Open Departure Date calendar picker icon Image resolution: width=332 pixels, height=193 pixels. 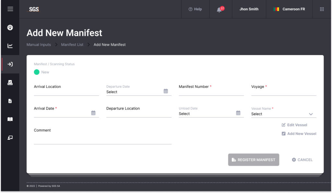(x=166, y=91)
